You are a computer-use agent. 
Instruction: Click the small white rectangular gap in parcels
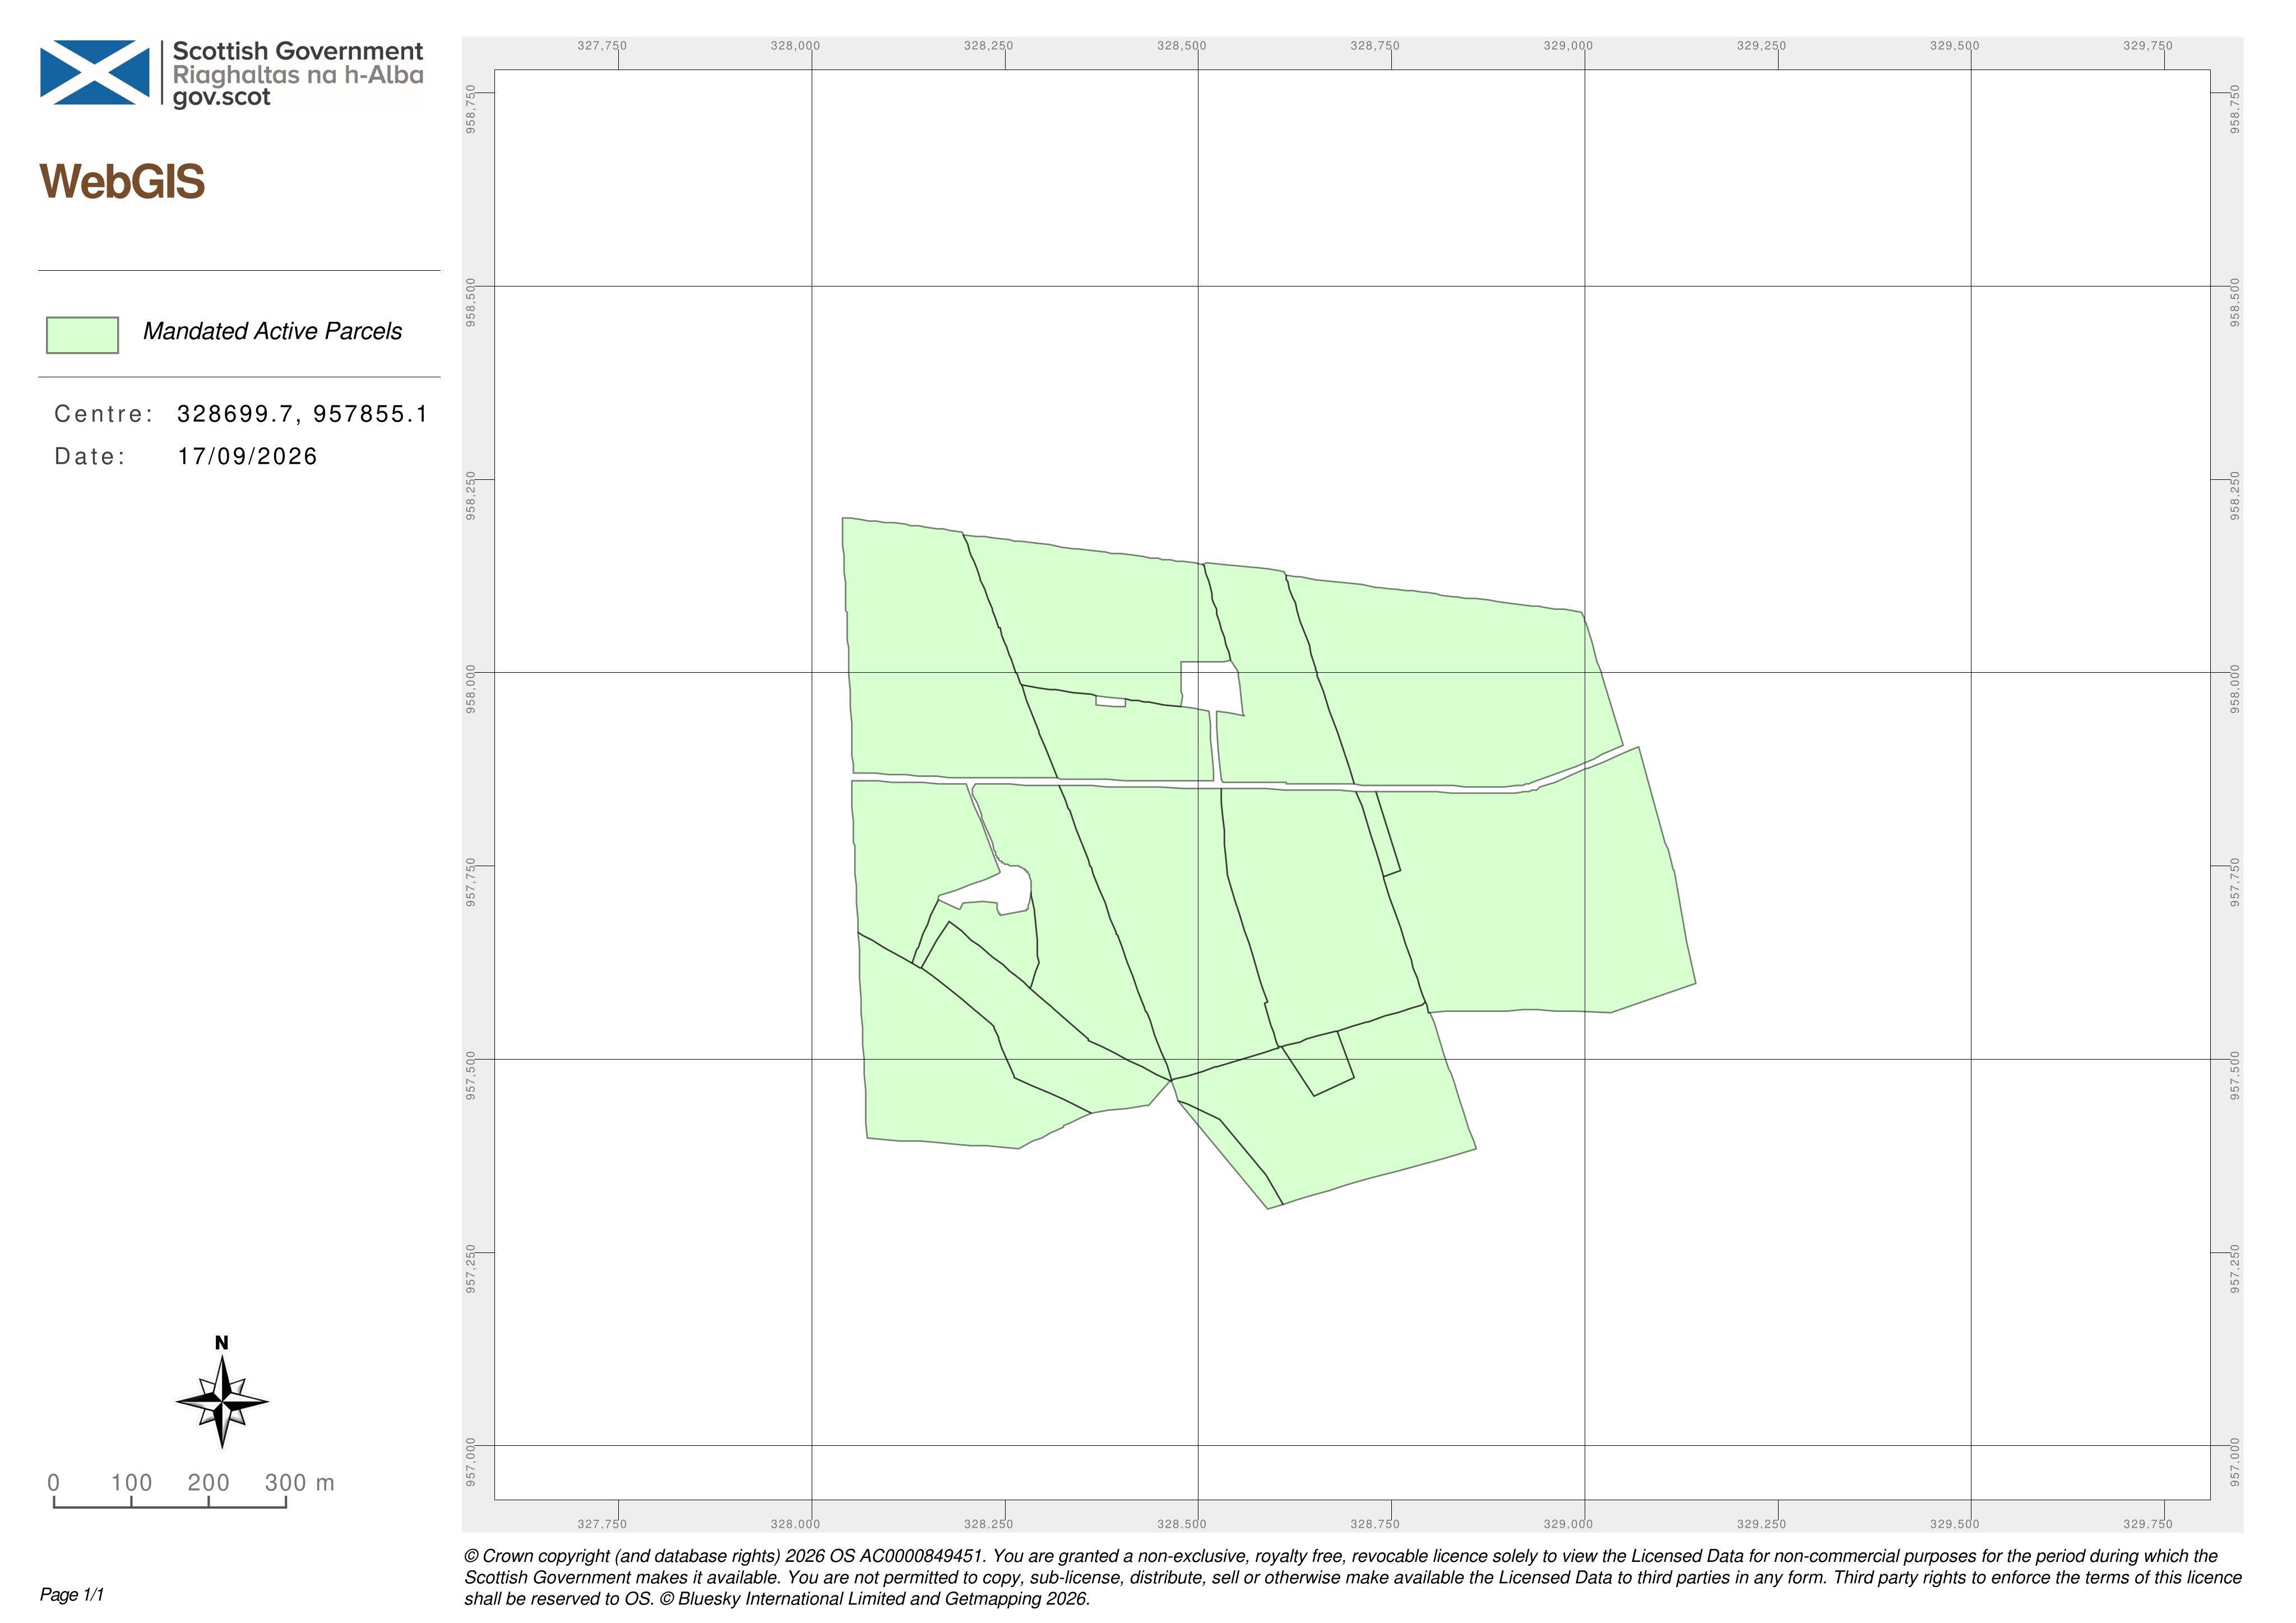pos(1111,701)
